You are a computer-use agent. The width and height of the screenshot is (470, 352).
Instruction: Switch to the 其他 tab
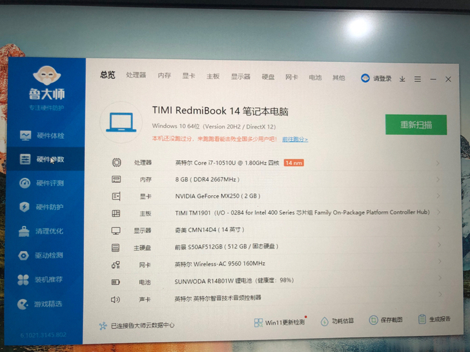coord(339,78)
